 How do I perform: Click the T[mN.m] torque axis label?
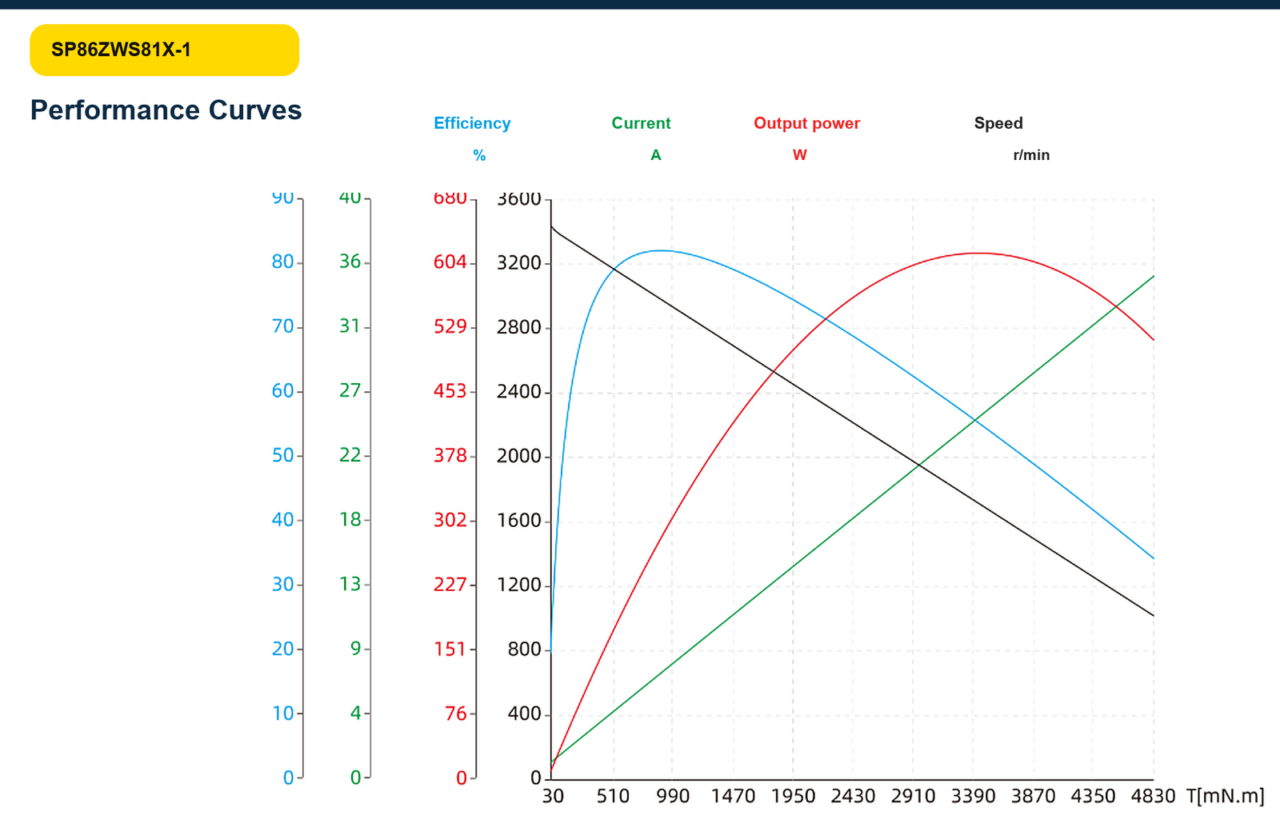pyautogui.click(x=1226, y=797)
